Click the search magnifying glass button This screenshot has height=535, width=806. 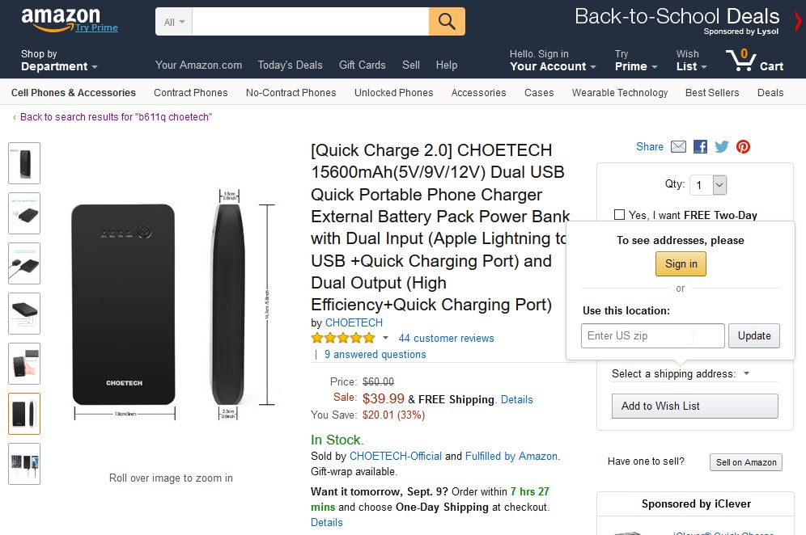(447, 22)
